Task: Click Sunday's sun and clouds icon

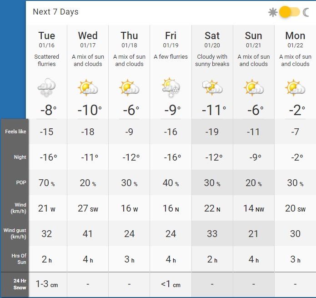Action: (254, 87)
